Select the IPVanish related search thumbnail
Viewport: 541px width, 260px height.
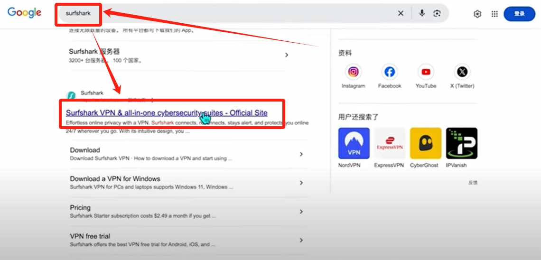coord(462,143)
